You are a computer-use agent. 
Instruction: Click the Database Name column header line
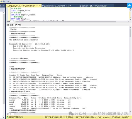tap(45, 98)
